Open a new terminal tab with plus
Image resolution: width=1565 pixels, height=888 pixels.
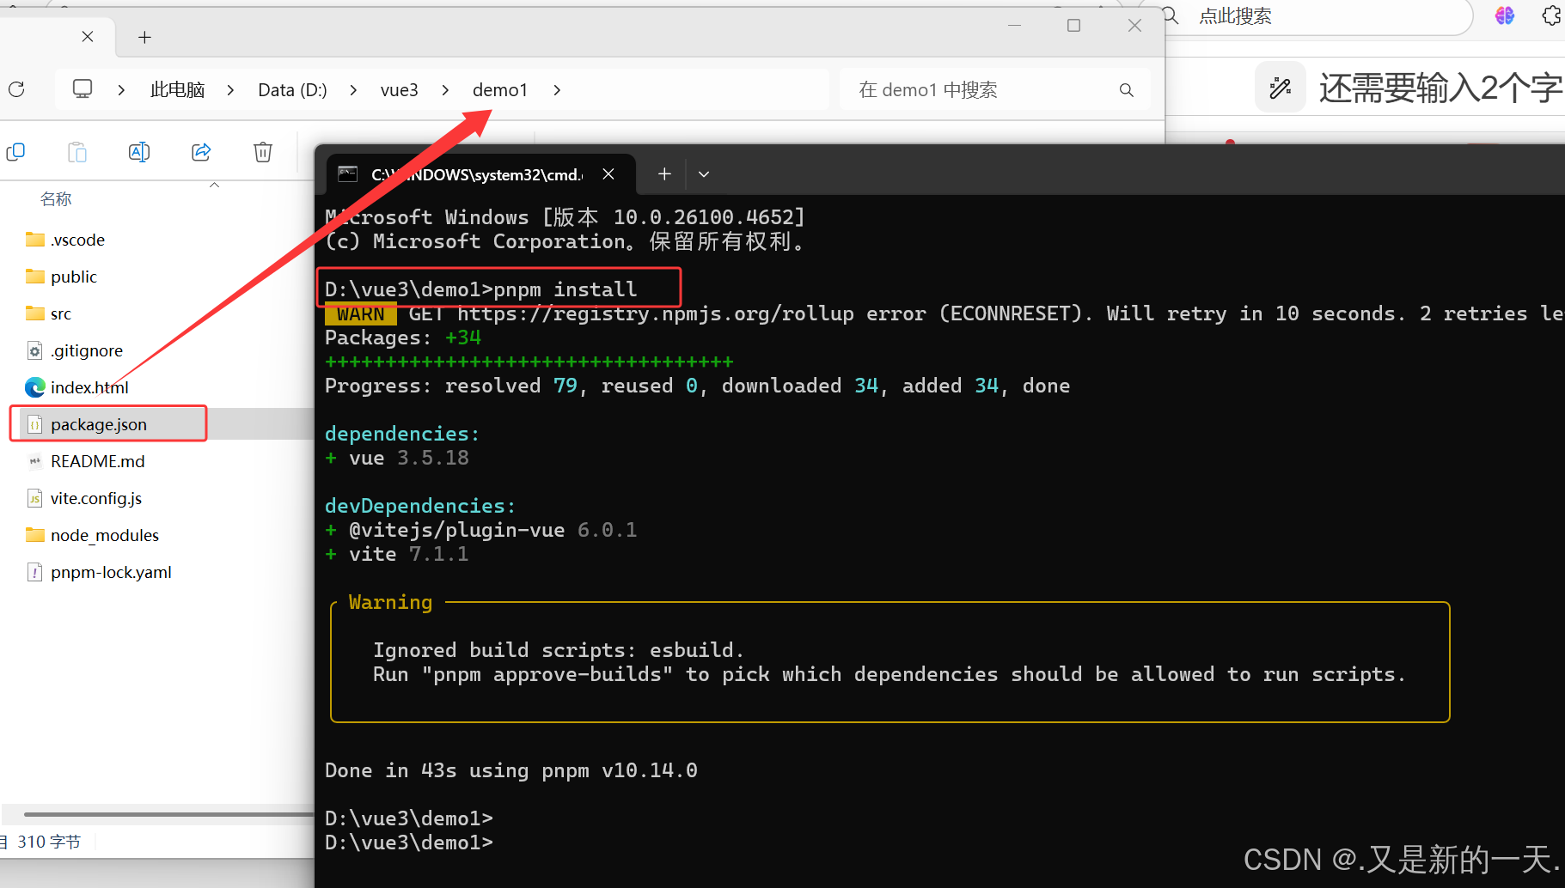point(664,174)
